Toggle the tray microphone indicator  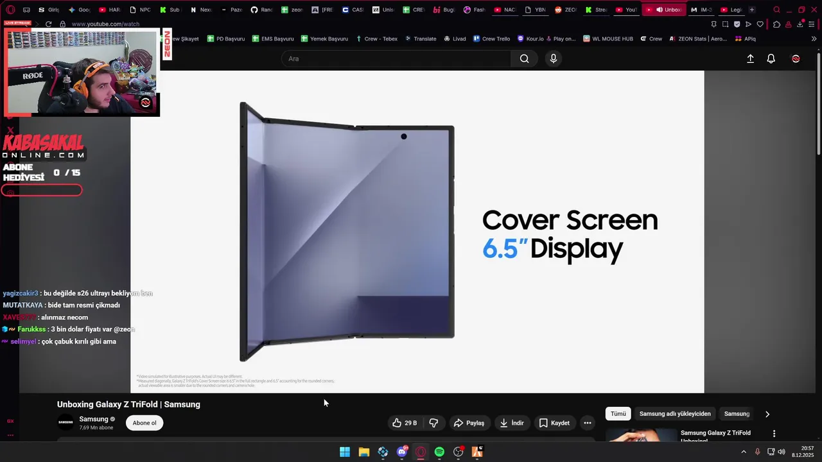(x=758, y=452)
